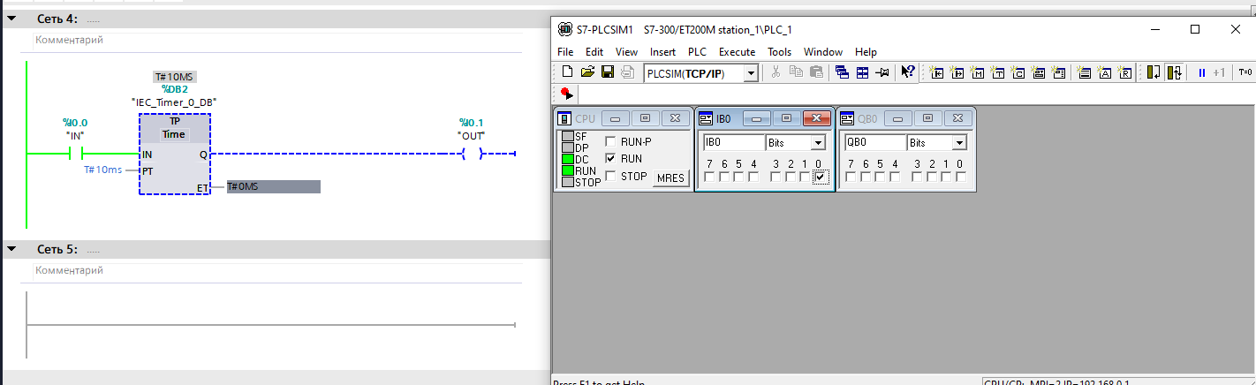Click the Copy icon in the PLCSIM toolbar

pyautogui.click(x=796, y=72)
